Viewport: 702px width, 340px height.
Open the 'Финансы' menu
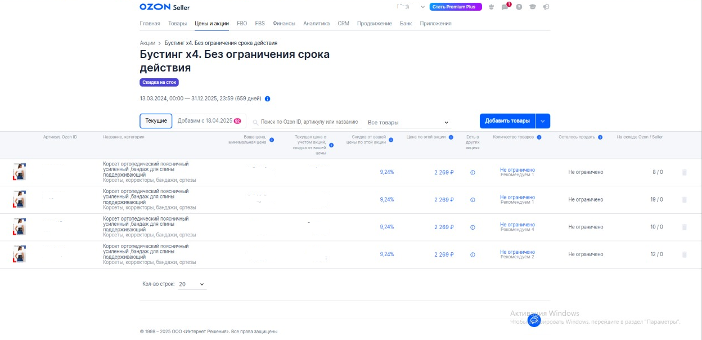tap(284, 24)
